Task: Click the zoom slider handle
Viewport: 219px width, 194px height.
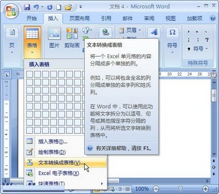Action: pyautogui.click(x=180, y=189)
